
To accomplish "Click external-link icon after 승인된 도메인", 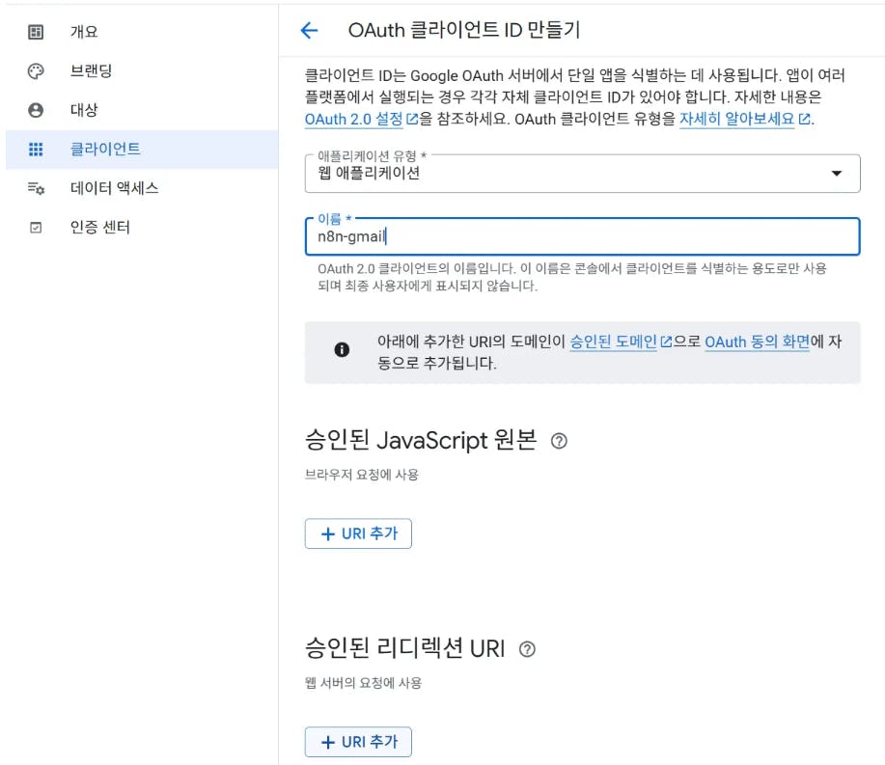I will click(x=666, y=342).
